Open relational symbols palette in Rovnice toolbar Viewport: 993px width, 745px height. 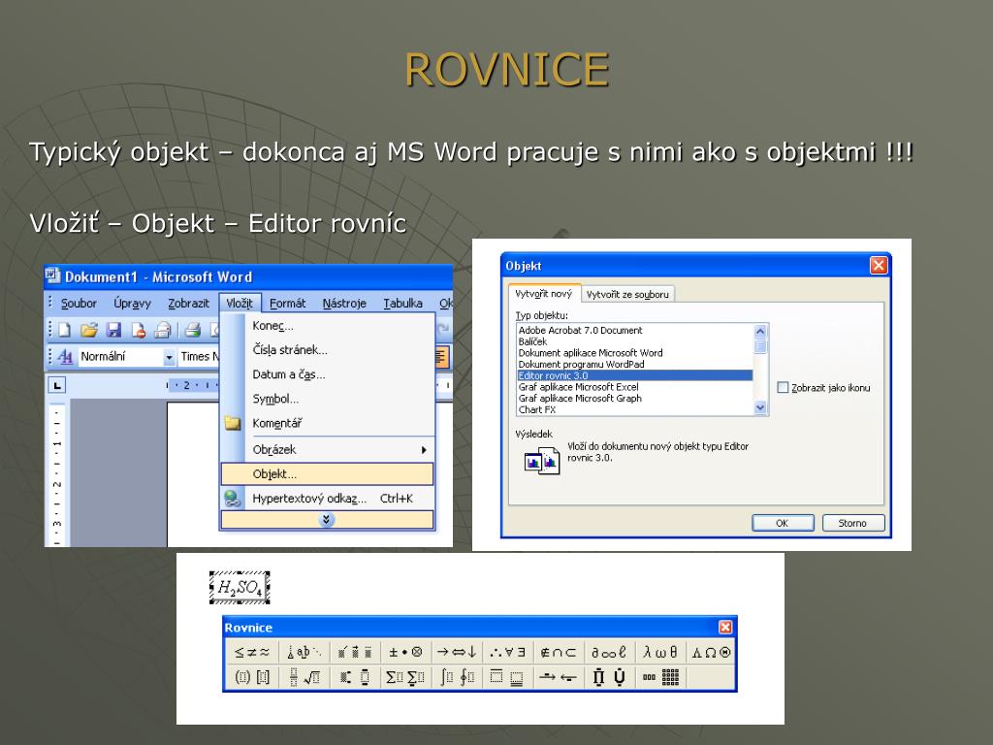[252, 652]
